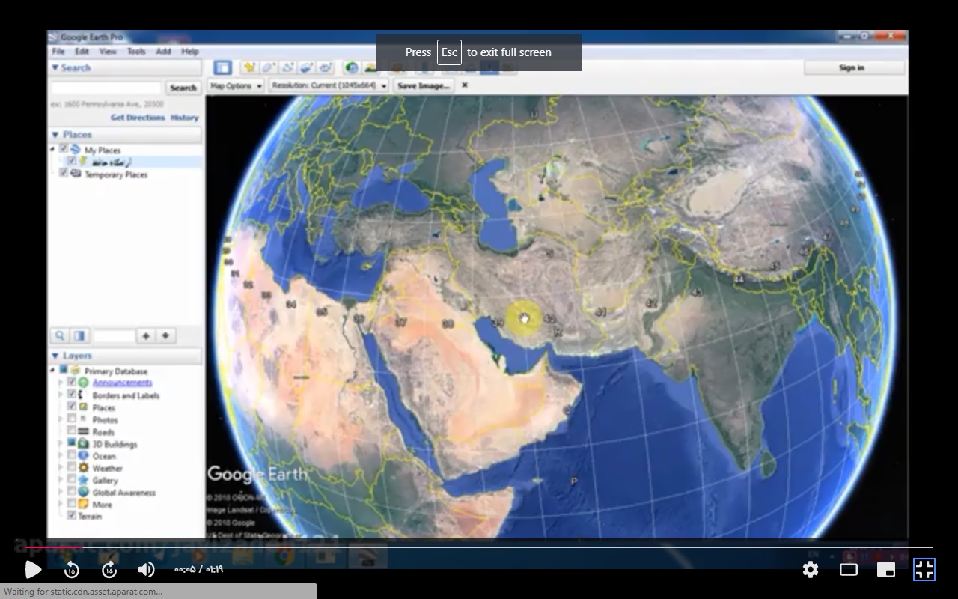This screenshot has height=599, width=958.
Task: Click the video progress bar
Action: (479, 547)
